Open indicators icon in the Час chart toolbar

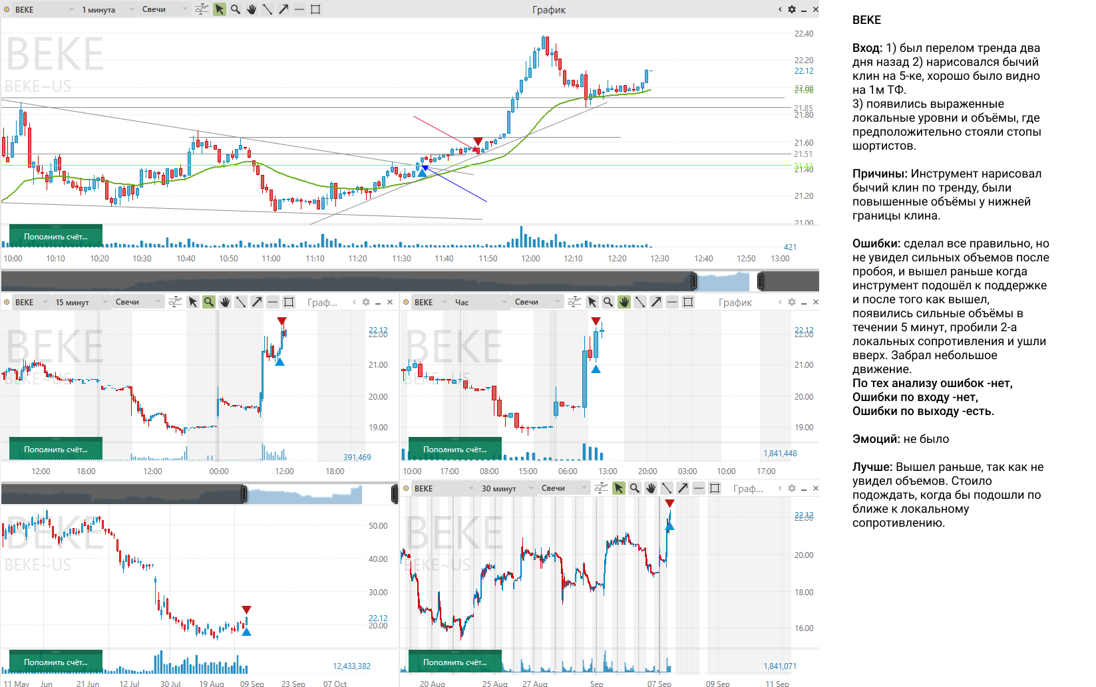(574, 302)
